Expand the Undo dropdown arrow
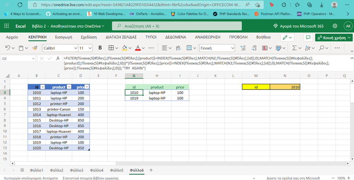 13,48
